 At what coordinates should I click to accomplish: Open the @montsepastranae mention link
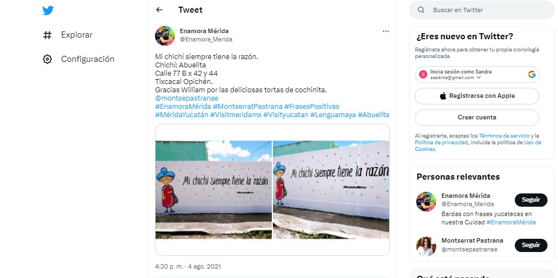187,98
